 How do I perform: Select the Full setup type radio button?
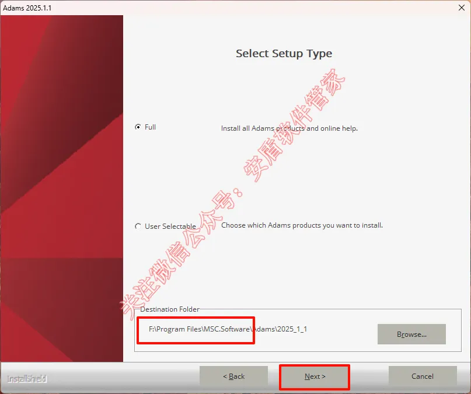point(138,127)
